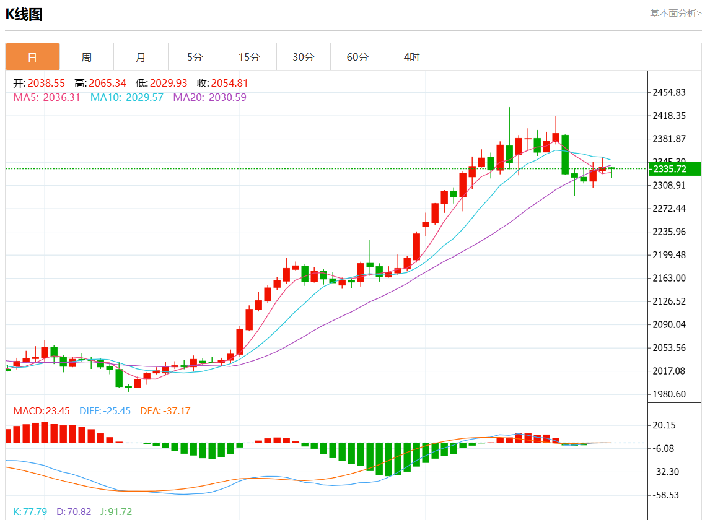This screenshot has height=520, width=710.
Task: Click the -58.53 MACD axis label
Action: pos(665,495)
